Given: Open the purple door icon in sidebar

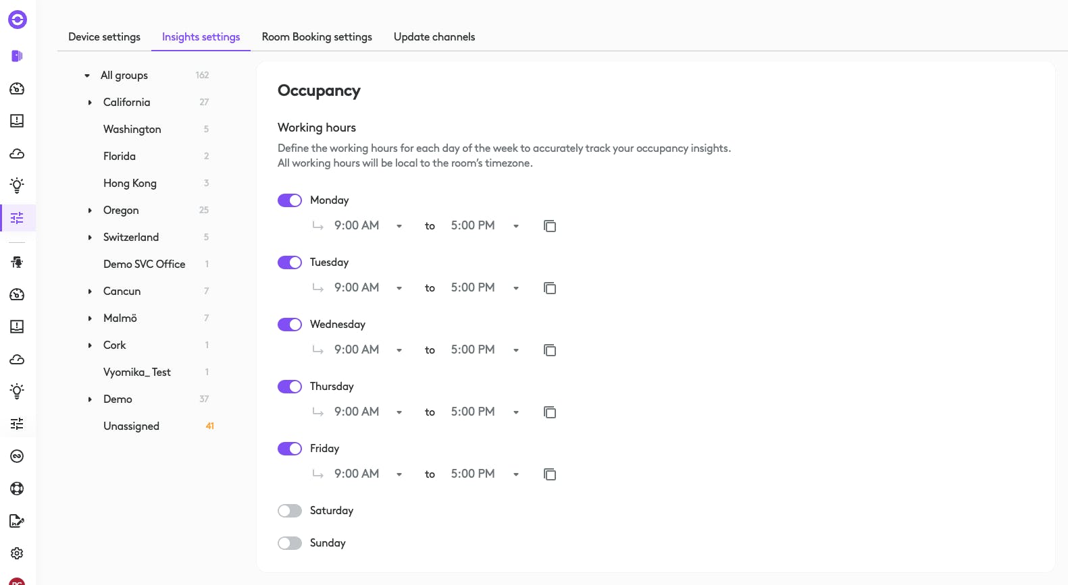Looking at the screenshot, I should tap(18, 56).
